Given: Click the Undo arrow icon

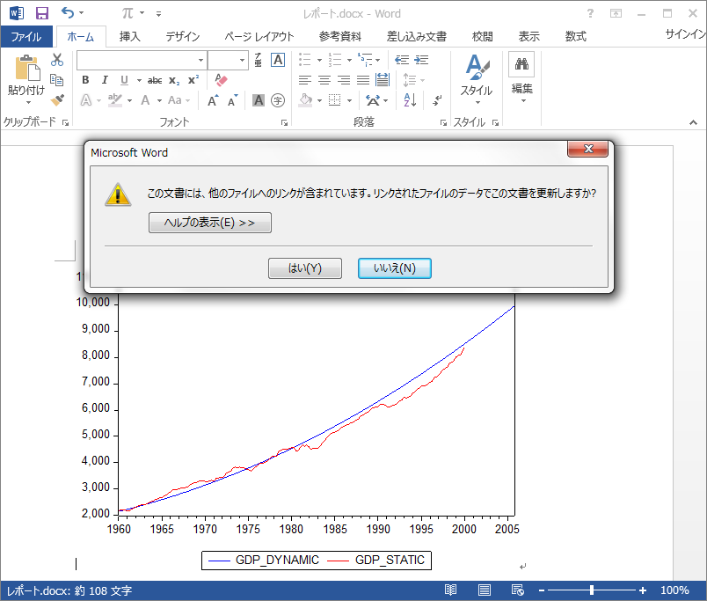Looking at the screenshot, I should point(68,12).
